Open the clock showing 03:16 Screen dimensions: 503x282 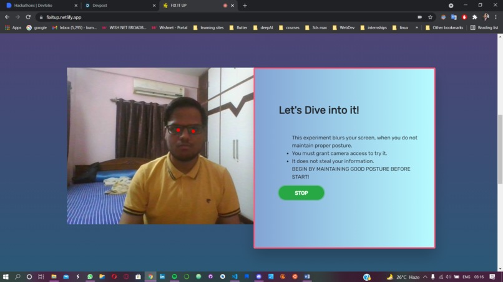click(x=479, y=277)
